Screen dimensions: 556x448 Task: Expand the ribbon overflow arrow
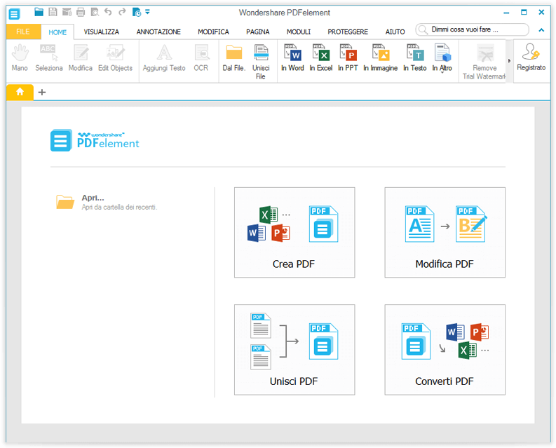pyautogui.click(x=509, y=61)
